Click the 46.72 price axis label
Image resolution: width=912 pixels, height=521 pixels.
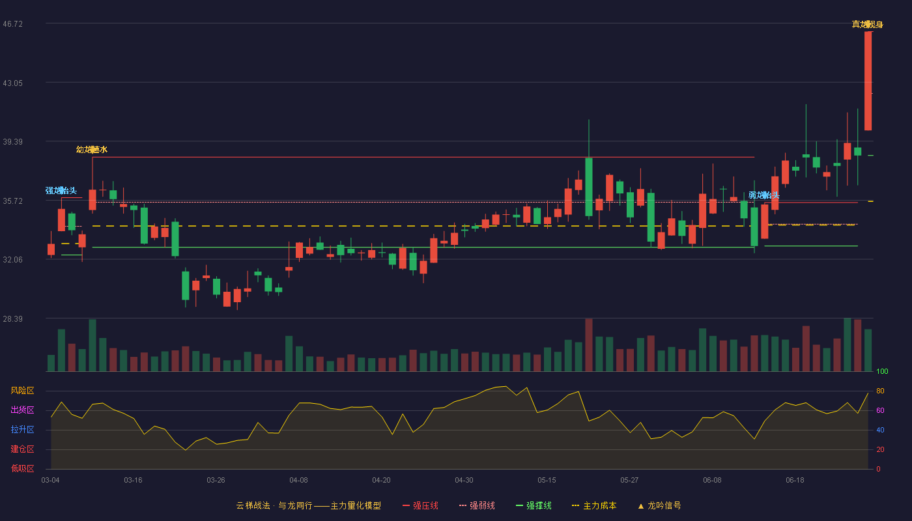pyautogui.click(x=13, y=24)
